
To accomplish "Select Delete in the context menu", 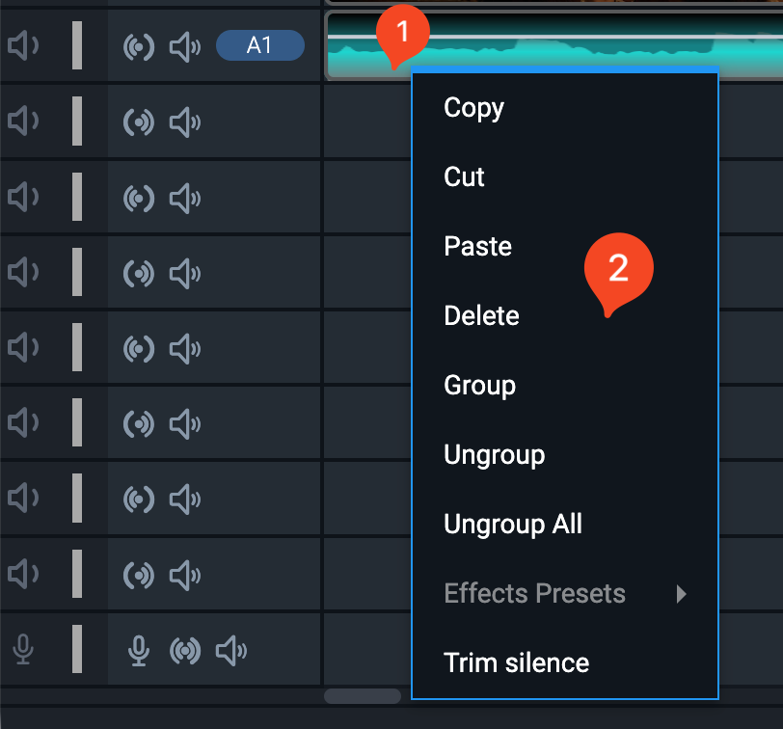I will click(482, 315).
